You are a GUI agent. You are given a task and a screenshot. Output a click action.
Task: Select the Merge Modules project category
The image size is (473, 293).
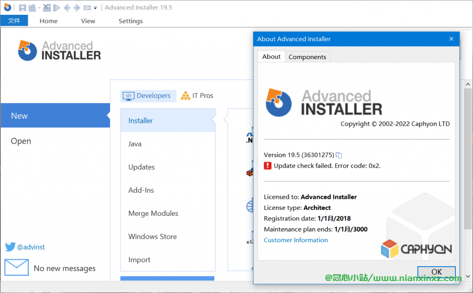pos(168,214)
